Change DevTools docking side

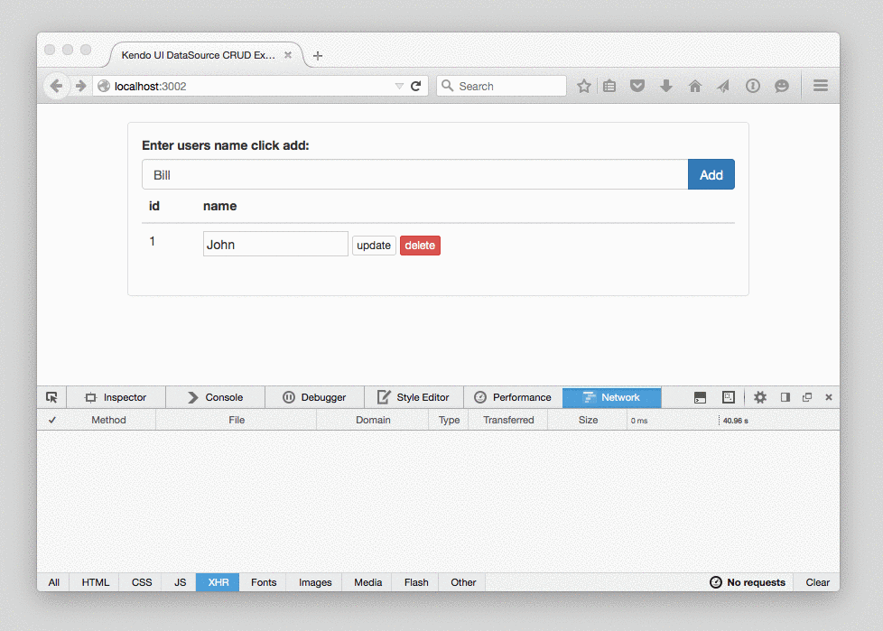785,397
